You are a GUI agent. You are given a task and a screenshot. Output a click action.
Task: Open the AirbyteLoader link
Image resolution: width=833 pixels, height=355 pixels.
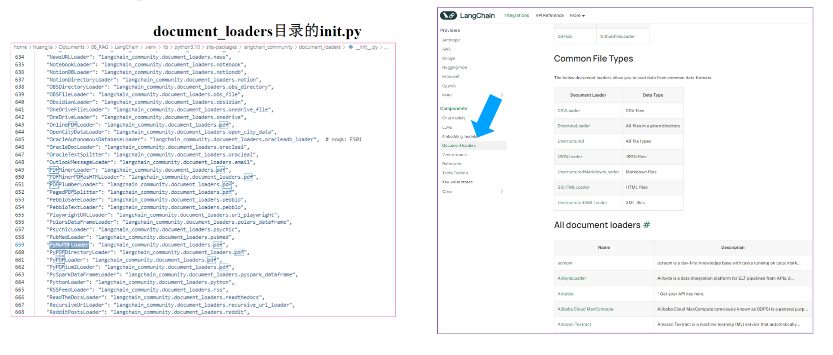(x=572, y=278)
